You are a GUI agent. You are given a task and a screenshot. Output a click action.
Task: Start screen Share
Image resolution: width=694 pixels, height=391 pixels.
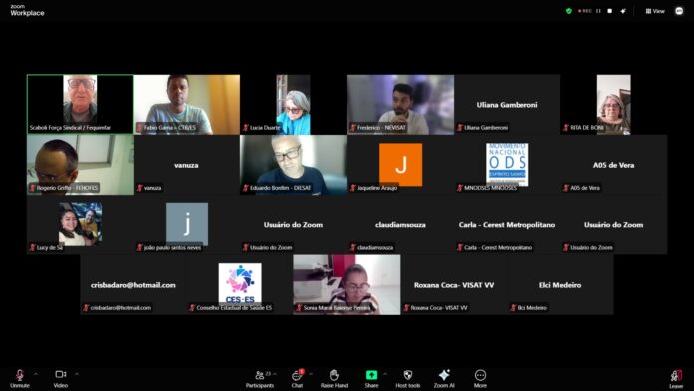click(371, 379)
